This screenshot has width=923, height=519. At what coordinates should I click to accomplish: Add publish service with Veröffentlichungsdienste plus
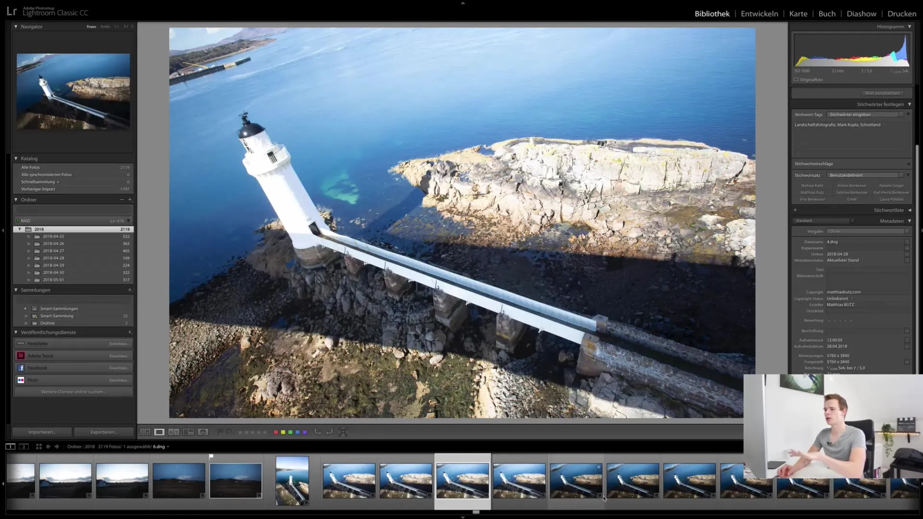[130, 332]
